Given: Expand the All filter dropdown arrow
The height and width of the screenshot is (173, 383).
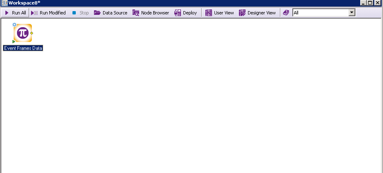Looking at the screenshot, I should 352,13.
